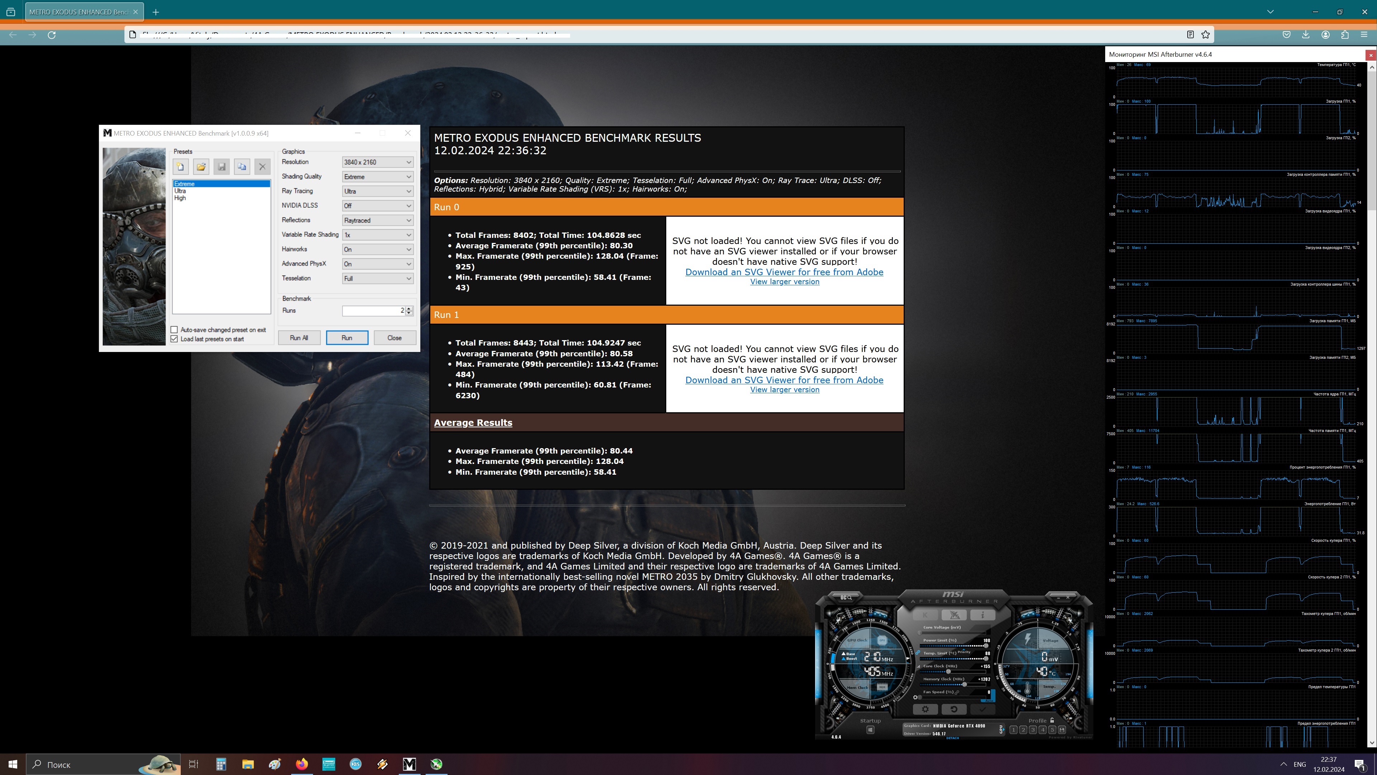This screenshot has height=775, width=1377.
Task: Enable Auto-save changed preset on exit
Action: coord(174,330)
